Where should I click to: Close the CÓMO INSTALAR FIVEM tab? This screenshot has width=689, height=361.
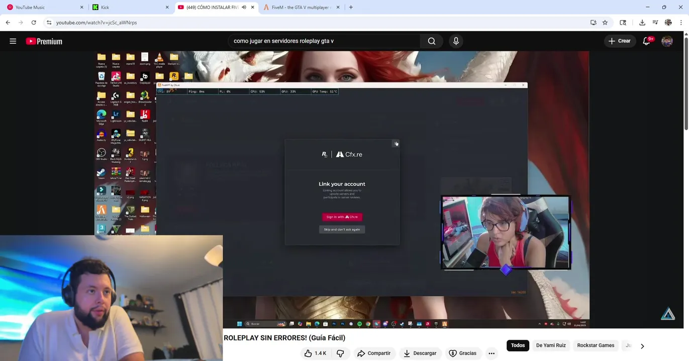(252, 8)
